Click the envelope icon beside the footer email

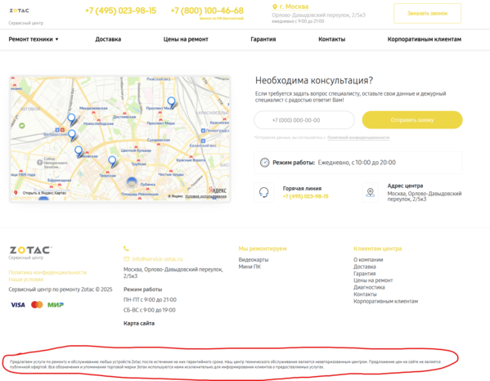pos(127,259)
